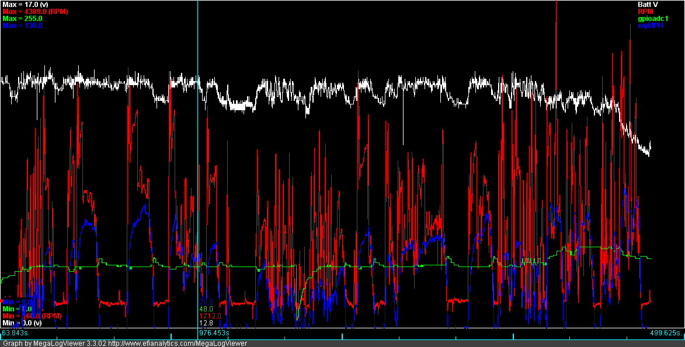The height and width of the screenshot is (347, 685).
Task: Click the white 'Min = 0.0 (v)' label
Action: [x=22, y=323]
